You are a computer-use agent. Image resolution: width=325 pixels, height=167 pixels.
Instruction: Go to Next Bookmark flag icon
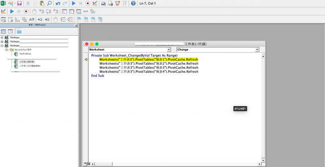(86, 19)
